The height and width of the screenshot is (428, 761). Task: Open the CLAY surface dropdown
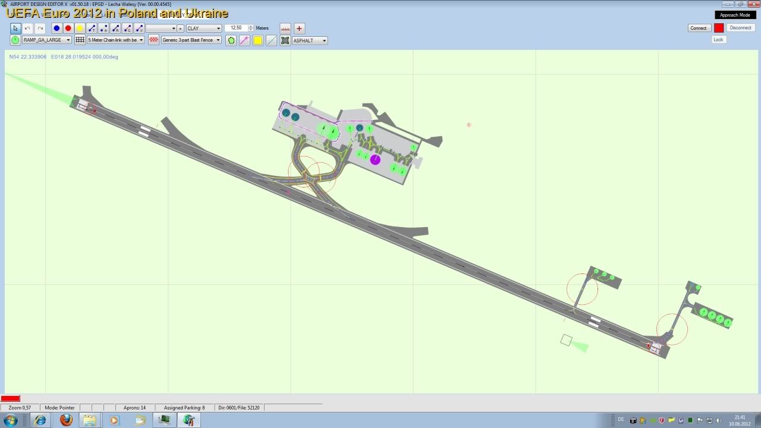pos(203,28)
